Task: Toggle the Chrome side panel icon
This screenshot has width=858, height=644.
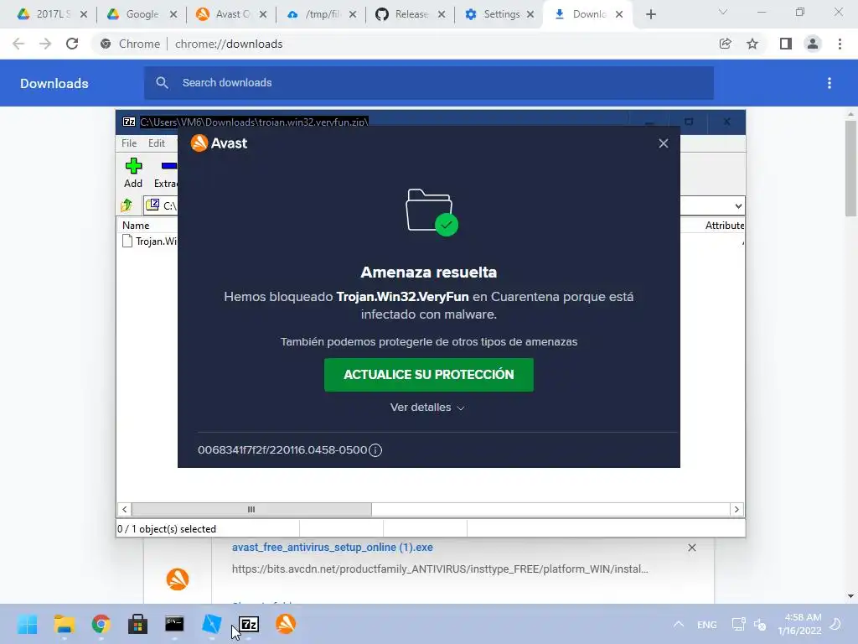Action: click(786, 44)
